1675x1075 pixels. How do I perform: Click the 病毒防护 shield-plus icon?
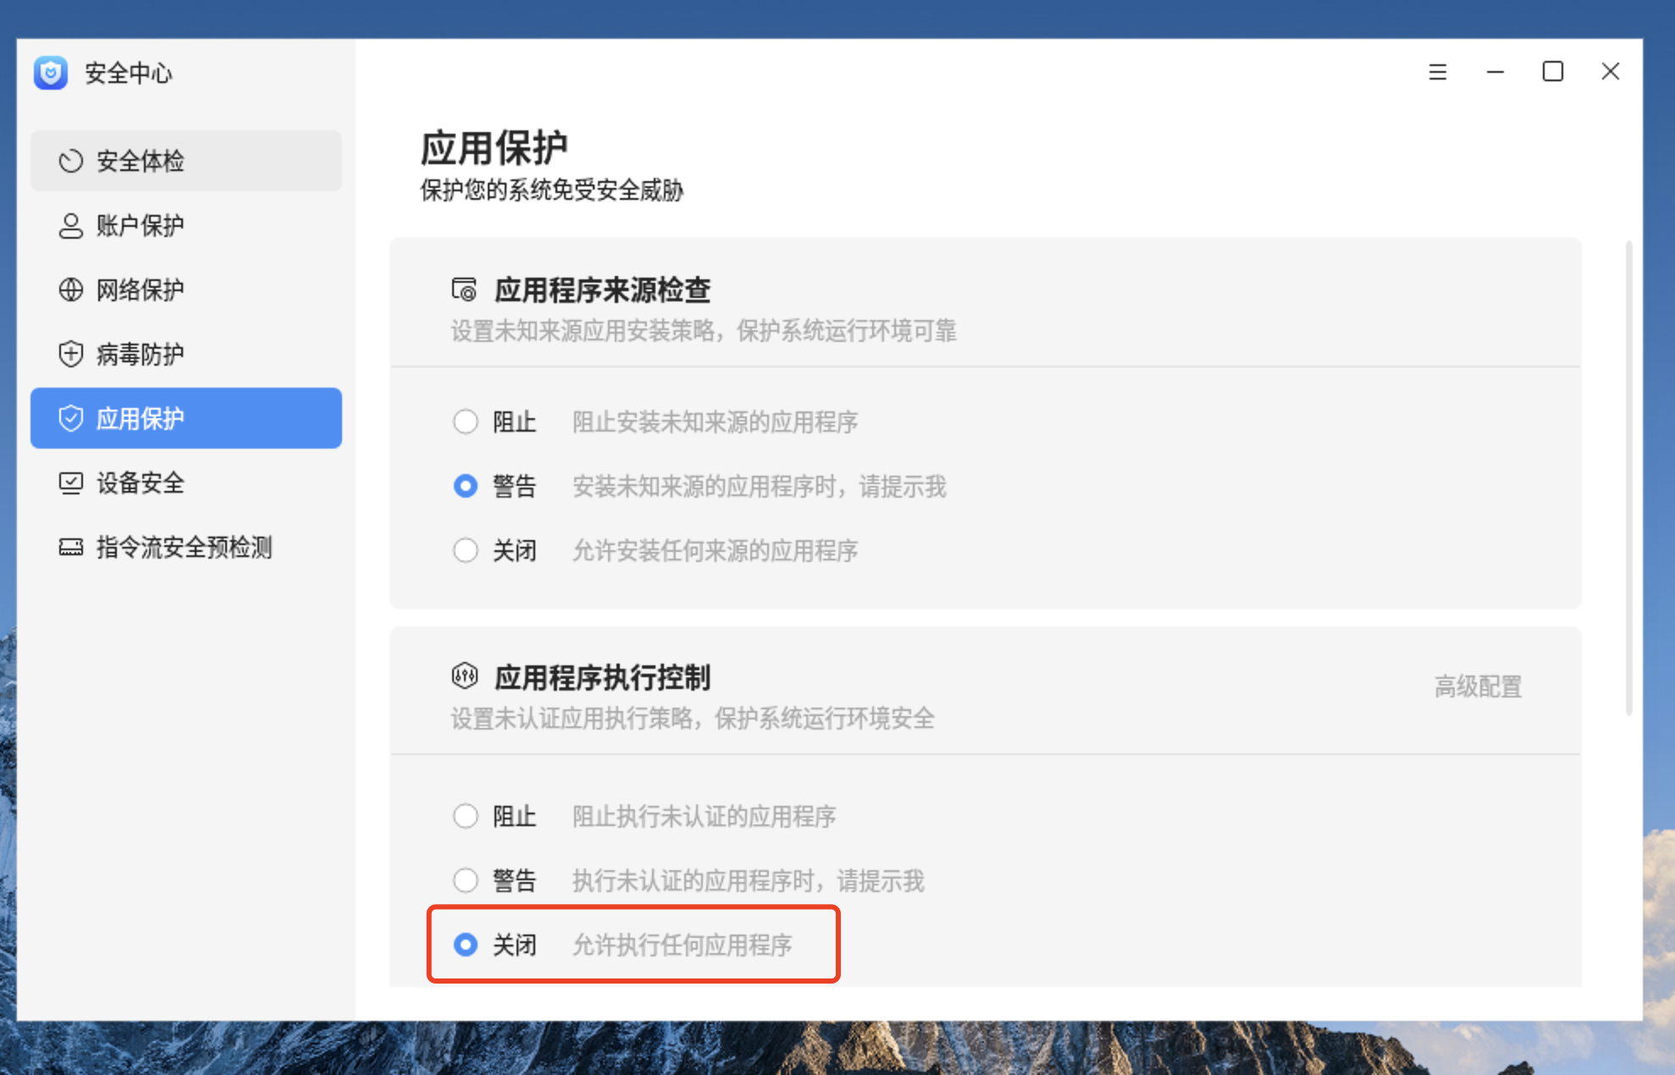coord(70,354)
